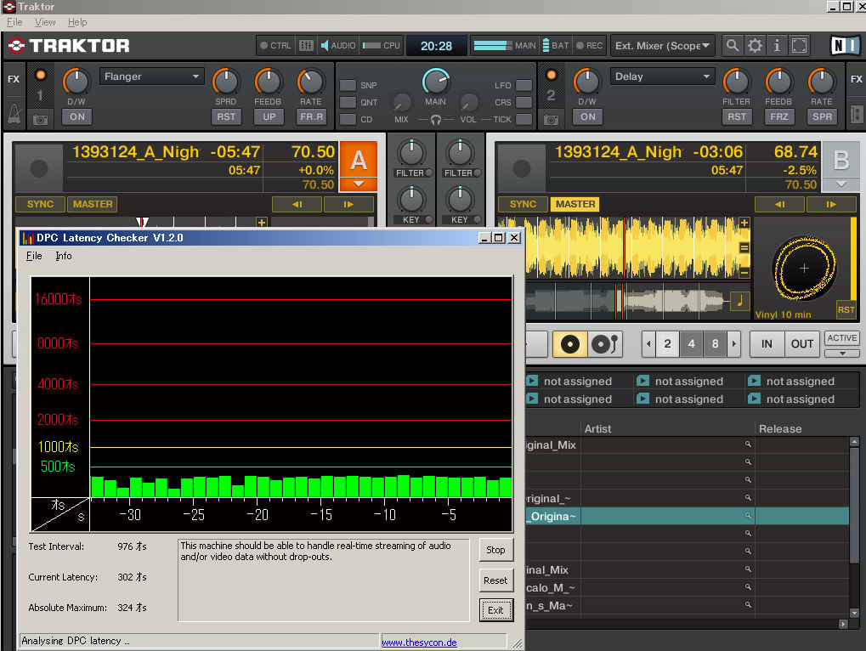This screenshot has height=651, width=866.
Task: Open www.thesycon.de link
Action: pos(419,643)
